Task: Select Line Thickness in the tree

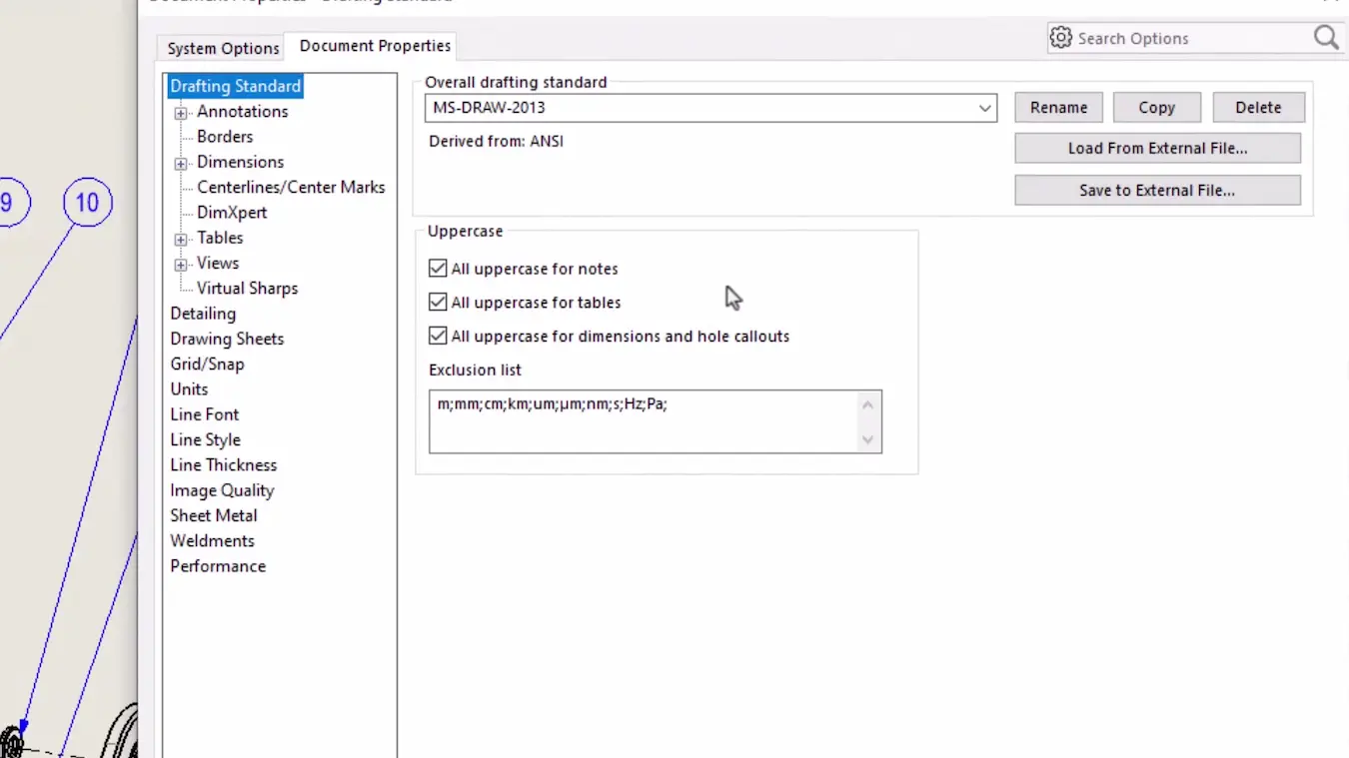Action: point(223,465)
